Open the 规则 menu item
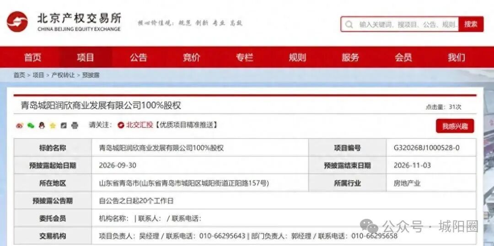The height and width of the screenshot is (246, 494). [x=297, y=57]
